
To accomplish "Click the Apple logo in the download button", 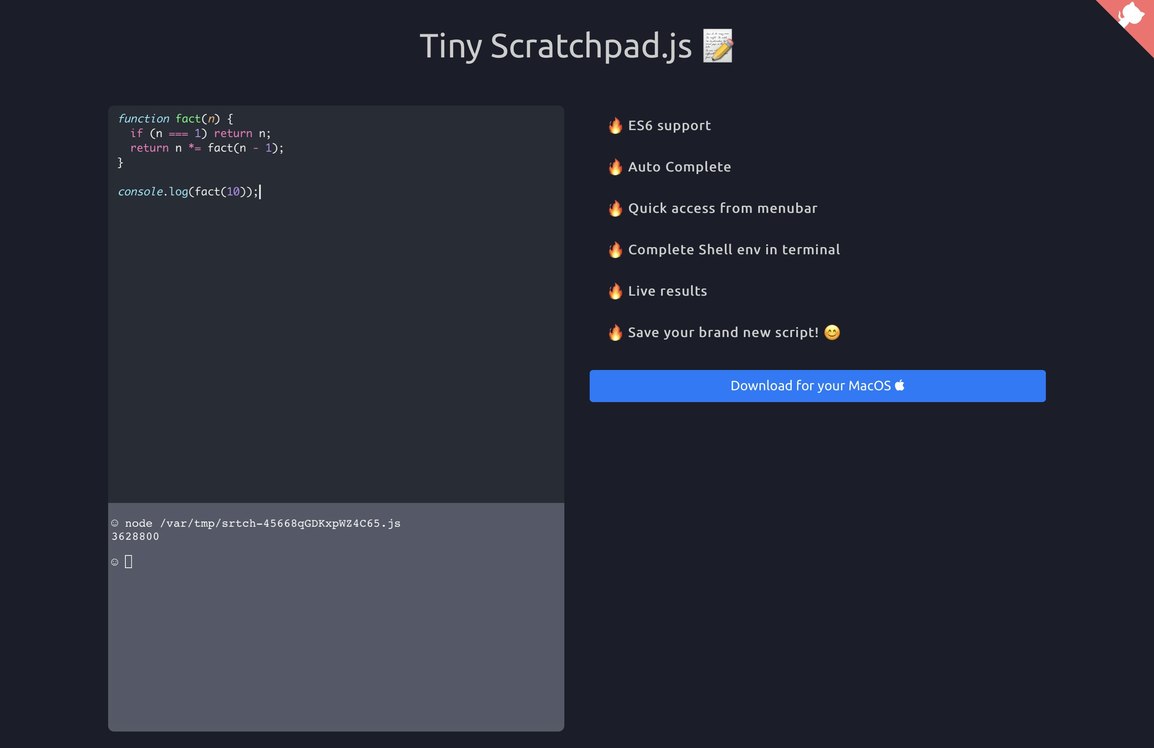I will click(901, 385).
